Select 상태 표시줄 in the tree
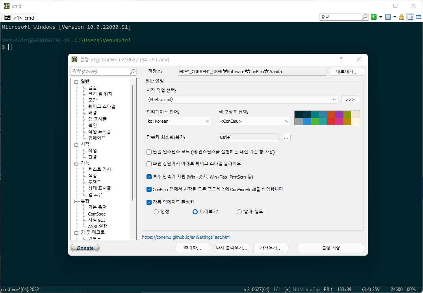 [x=100, y=188]
